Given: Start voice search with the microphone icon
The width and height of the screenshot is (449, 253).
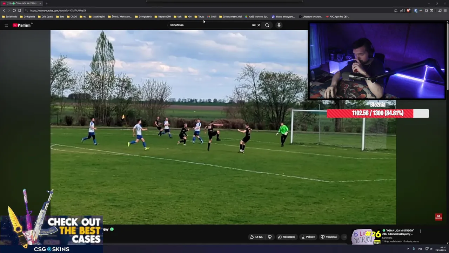Looking at the screenshot, I should tap(279, 25).
